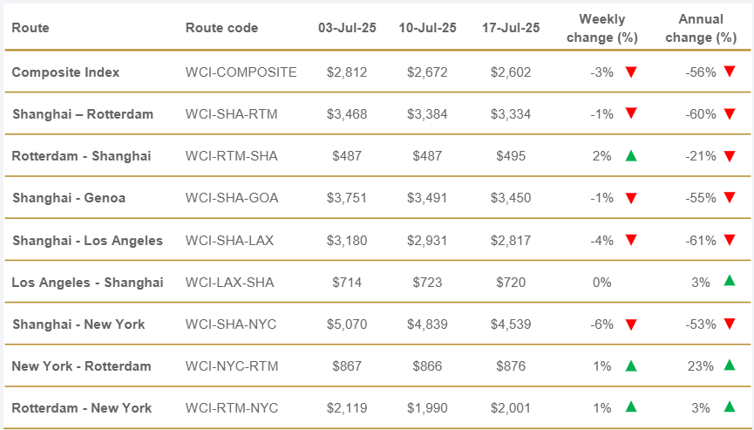Click Shanghai – Rotterdam annual red arrow
The width and height of the screenshot is (754, 430).
coord(730,114)
